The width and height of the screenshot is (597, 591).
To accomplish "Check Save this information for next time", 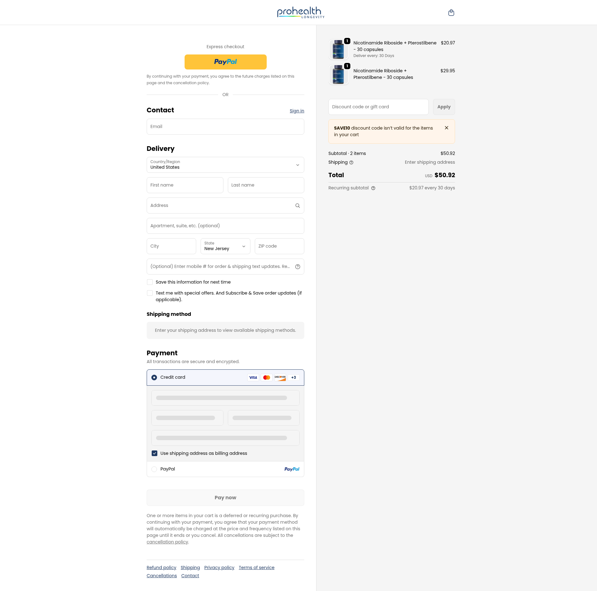I will coord(150,282).
